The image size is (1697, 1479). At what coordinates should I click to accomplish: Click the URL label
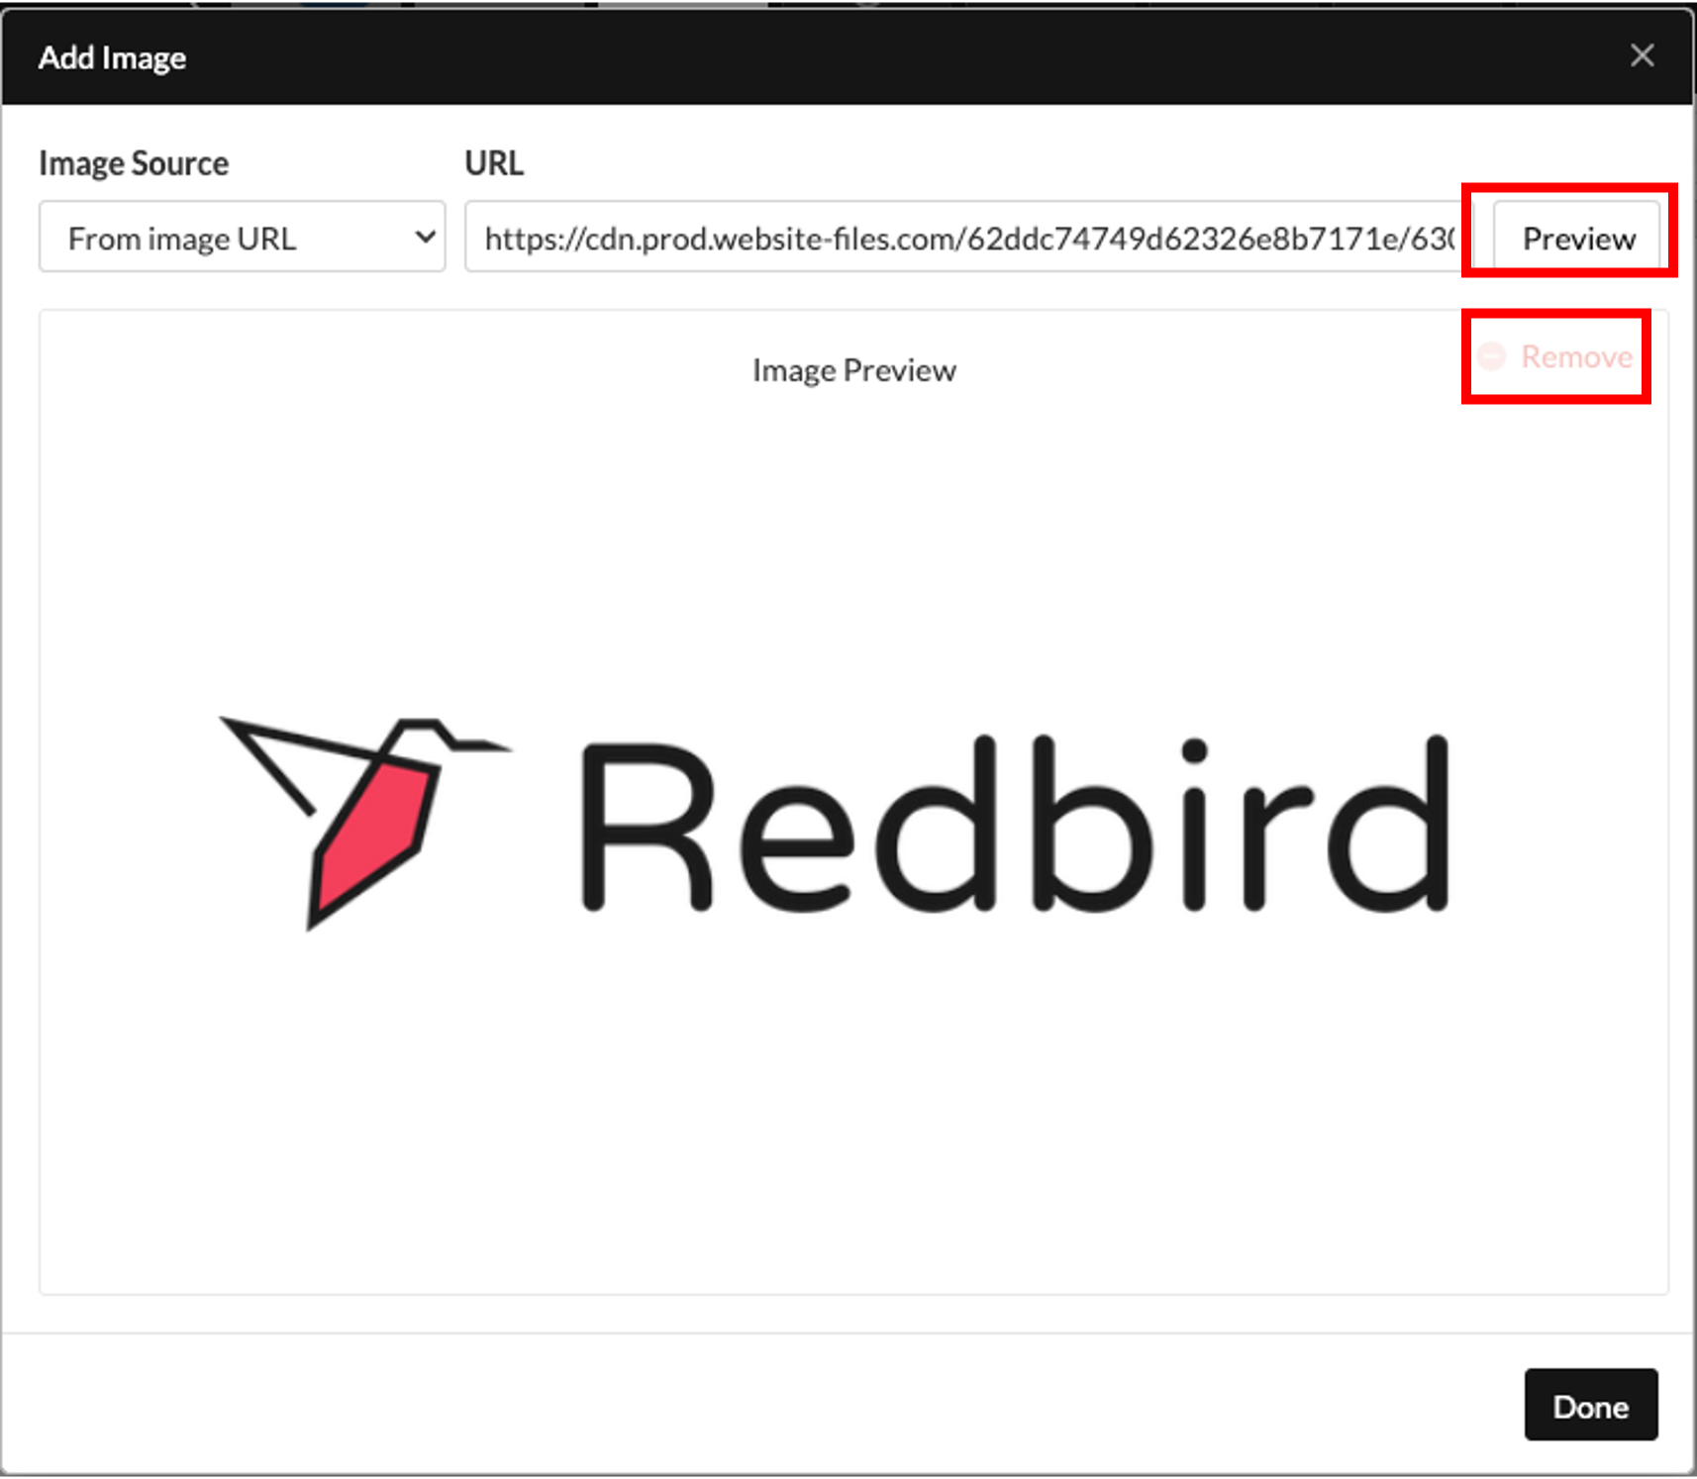click(494, 163)
